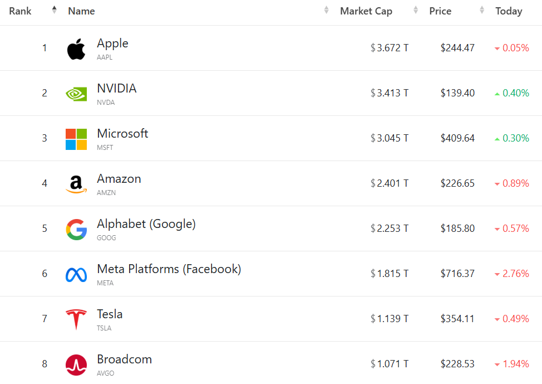
Task: Click the Broadcom logo icon
Action: tap(76, 364)
